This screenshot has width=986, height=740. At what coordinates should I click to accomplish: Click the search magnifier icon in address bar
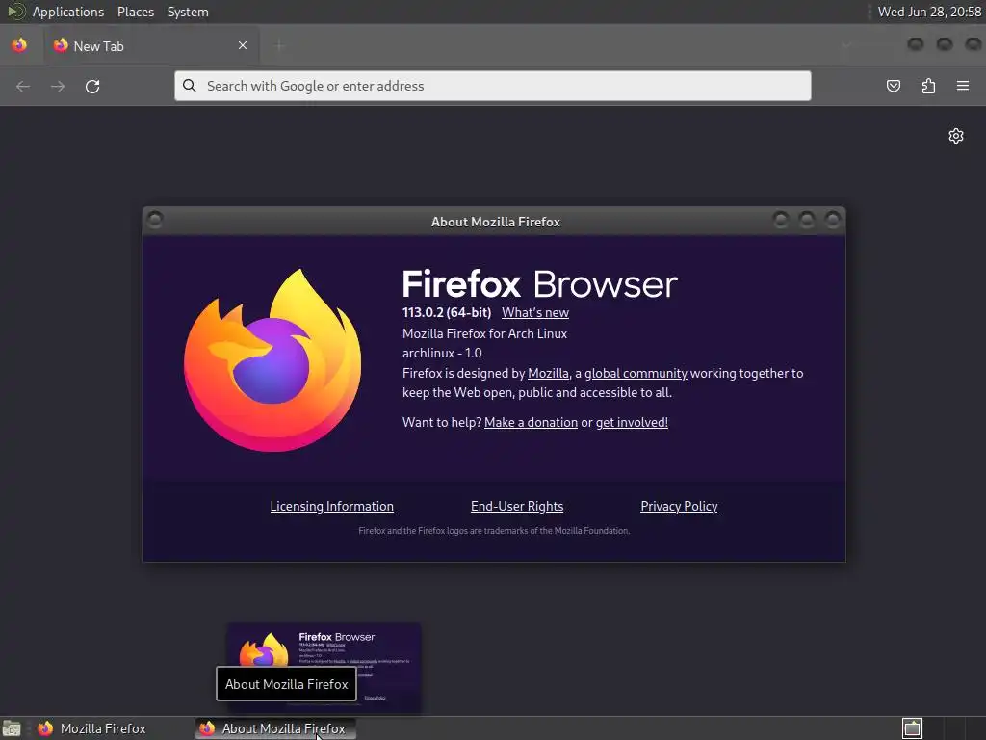coord(190,86)
